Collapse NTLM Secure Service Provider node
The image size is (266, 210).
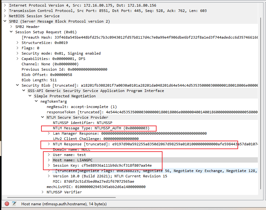click(x=43, y=117)
